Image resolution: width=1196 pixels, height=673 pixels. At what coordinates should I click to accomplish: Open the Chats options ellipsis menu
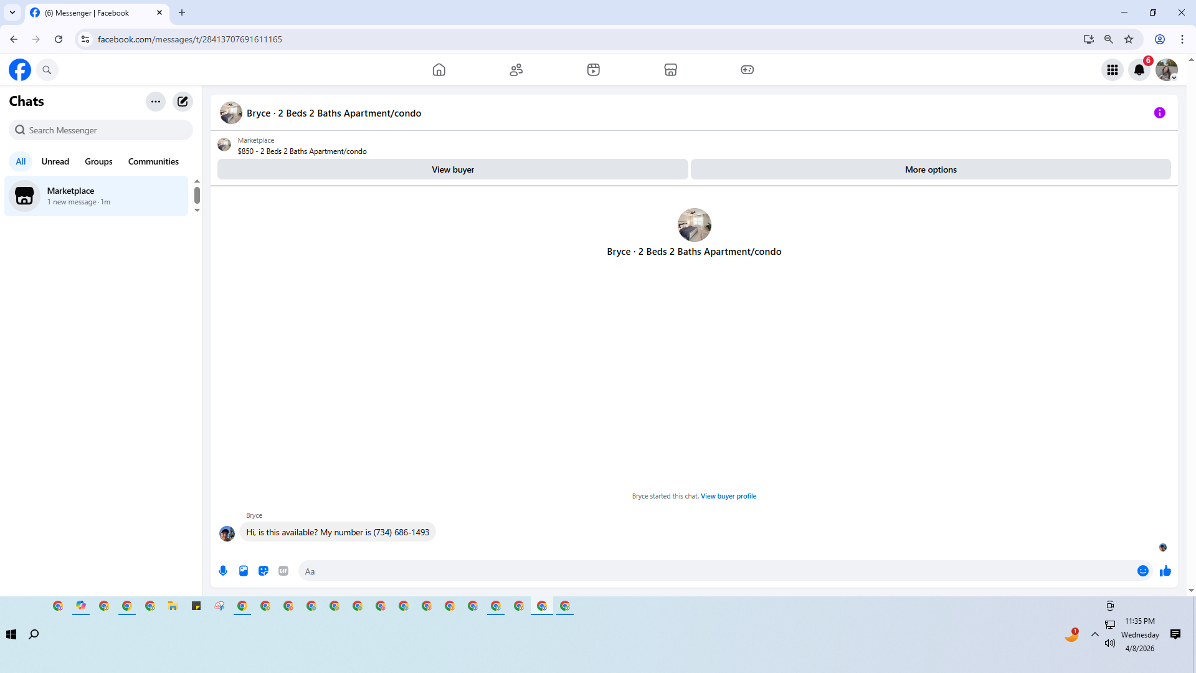pos(156,102)
